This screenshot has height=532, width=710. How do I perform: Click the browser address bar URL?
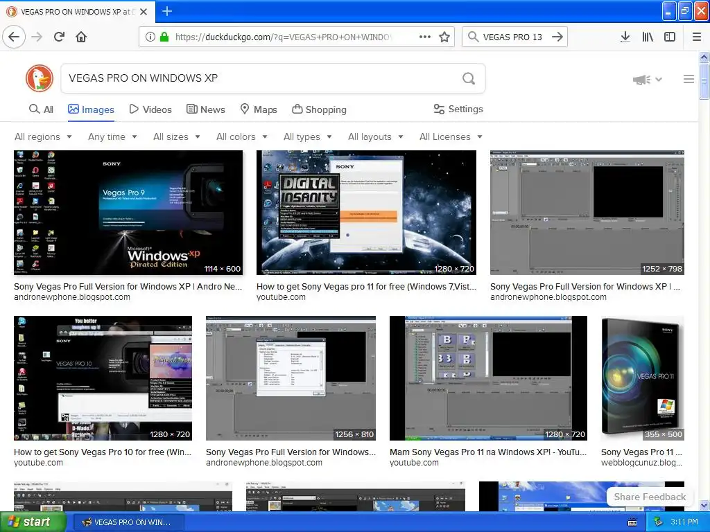click(284, 37)
